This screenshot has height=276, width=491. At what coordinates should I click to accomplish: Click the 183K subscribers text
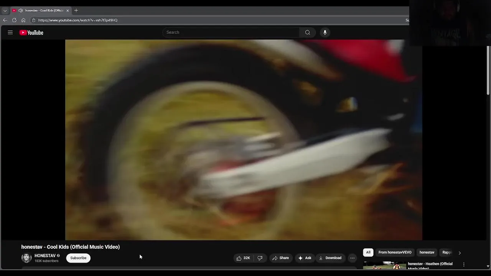(46, 261)
